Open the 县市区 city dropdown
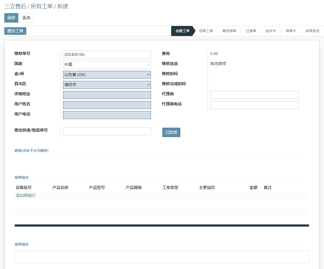The width and height of the screenshot is (324, 269). tap(107, 85)
